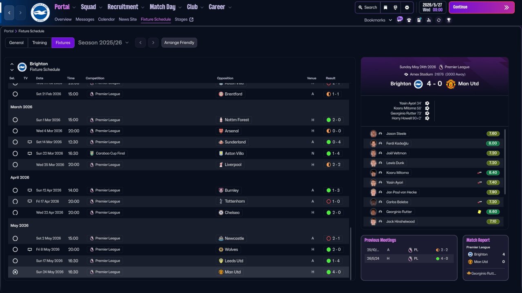522x293 pixels.
Task: Select the Burnley fixture radio button
Action: pos(15,190)
